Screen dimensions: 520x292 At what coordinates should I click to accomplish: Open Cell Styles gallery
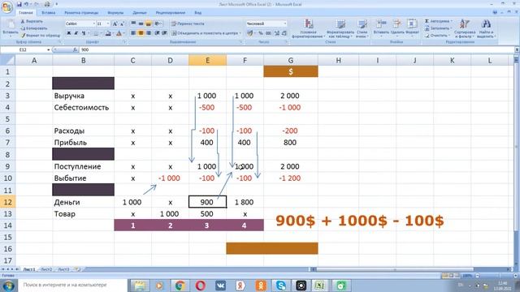click(x=362, y=28)
